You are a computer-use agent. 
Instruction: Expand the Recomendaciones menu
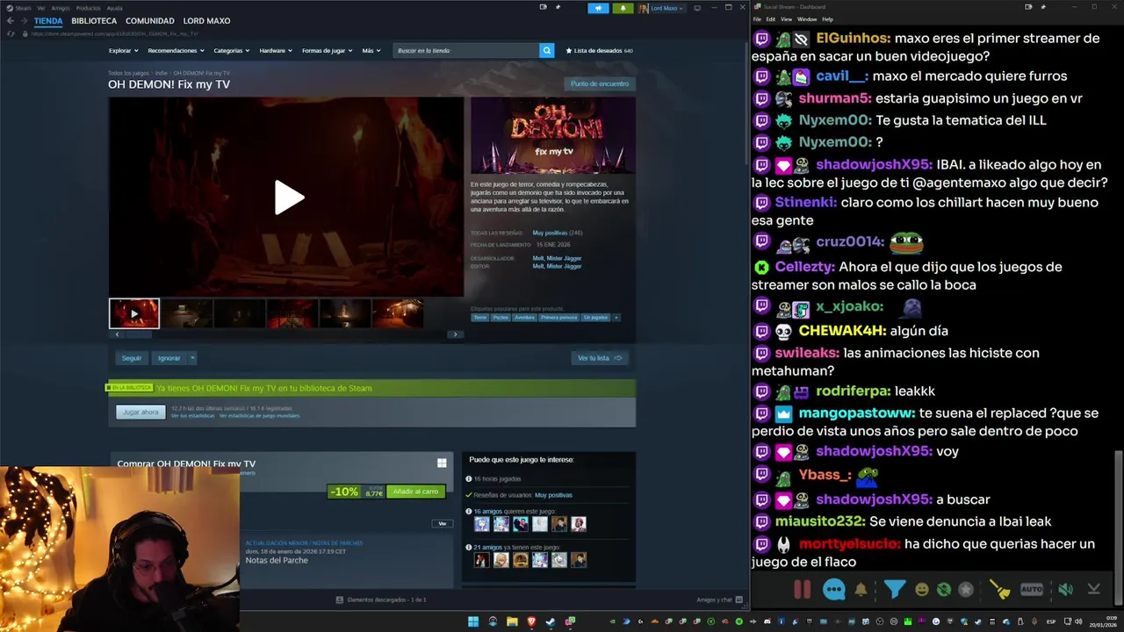coord(176,51)
